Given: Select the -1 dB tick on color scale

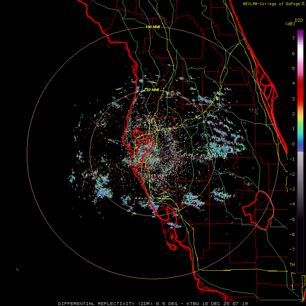Looking at the screenshot, I should (x=292, y=159).
